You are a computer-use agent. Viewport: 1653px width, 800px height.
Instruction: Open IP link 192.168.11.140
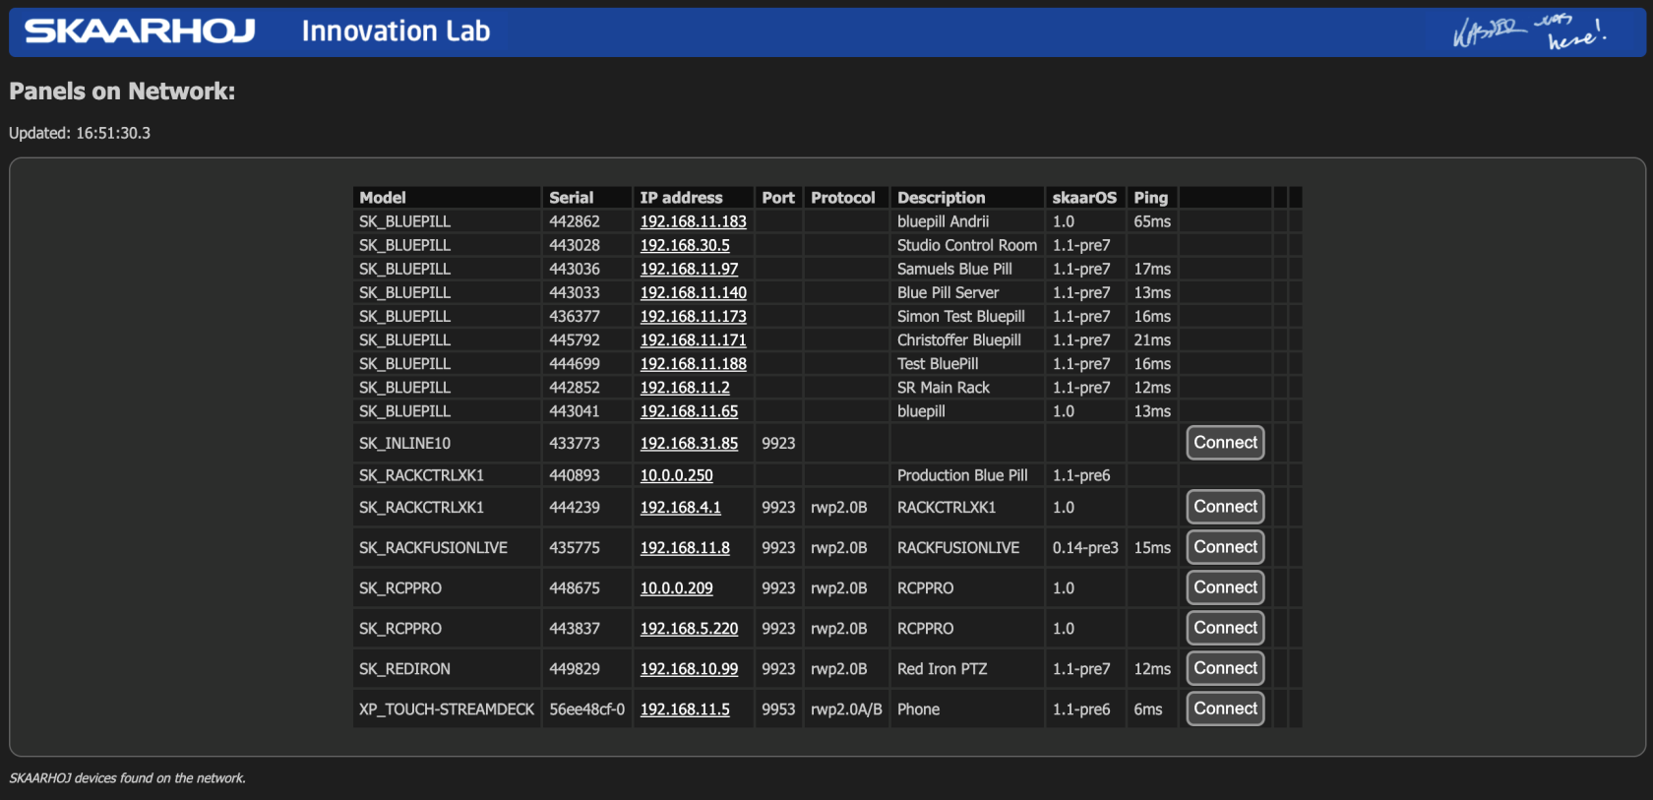[693, 292]
